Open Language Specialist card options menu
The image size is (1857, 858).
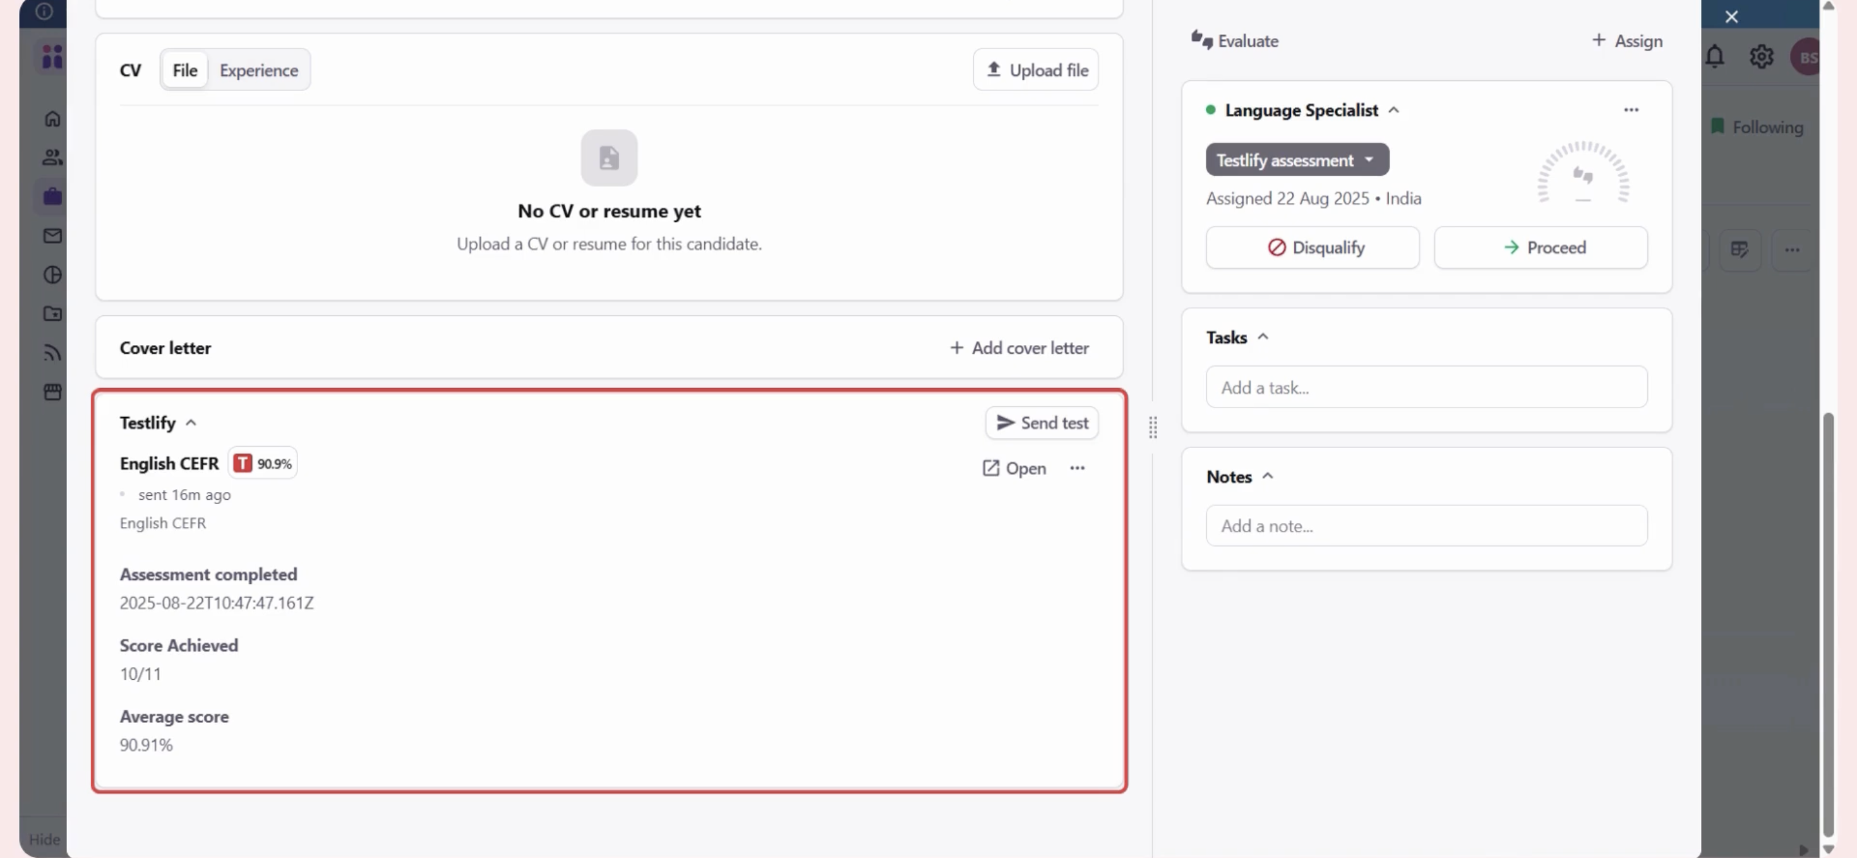pos(1631,109)
